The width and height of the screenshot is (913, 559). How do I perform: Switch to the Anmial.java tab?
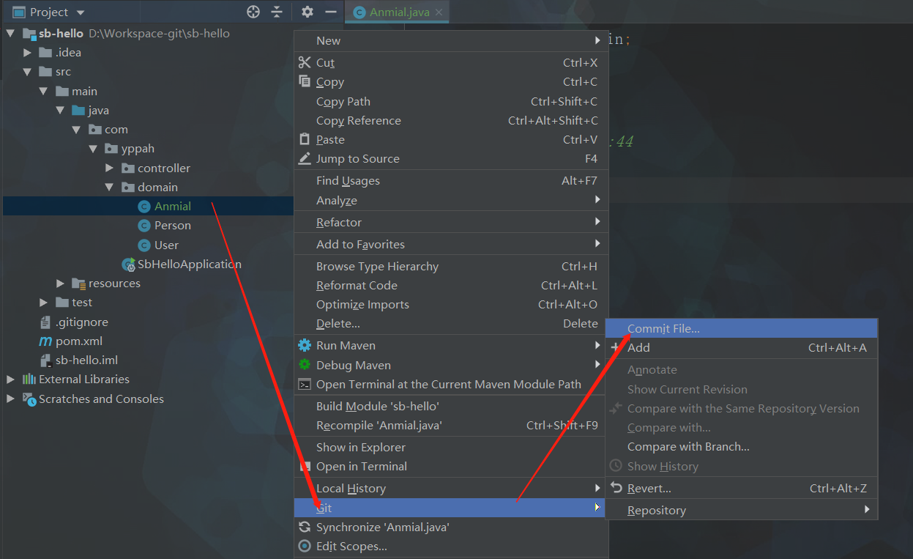(x=399, y=12)
